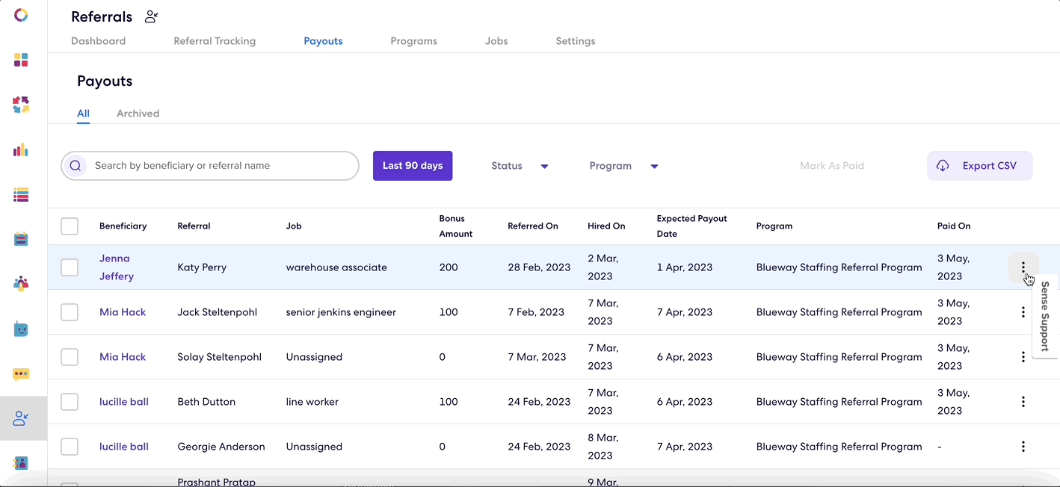The height and width of the screenshot is (487, 1060).
Task: Click the person icon beside Referrals title
Action: (152, 16)
